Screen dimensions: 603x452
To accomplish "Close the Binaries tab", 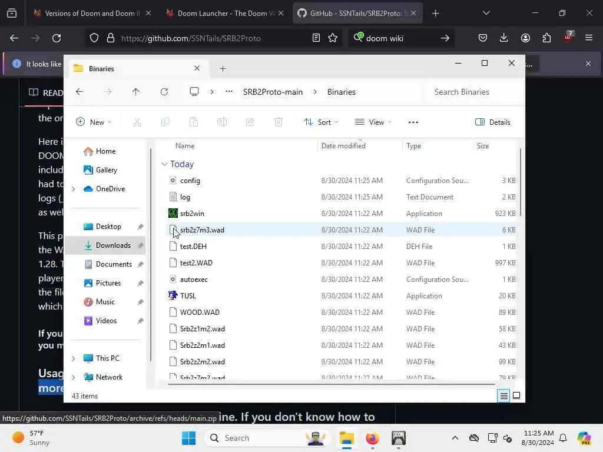I will [x=197, y=68].
